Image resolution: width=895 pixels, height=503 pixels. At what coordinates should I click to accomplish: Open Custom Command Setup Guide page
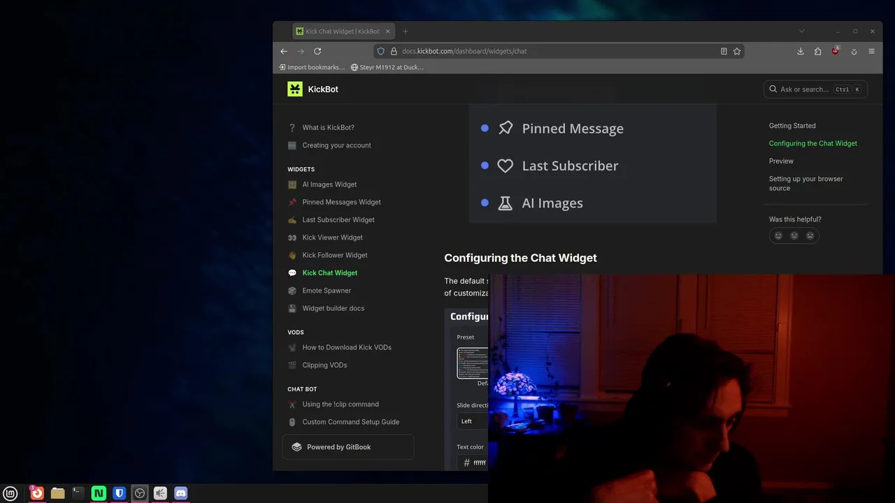(350, 422)
